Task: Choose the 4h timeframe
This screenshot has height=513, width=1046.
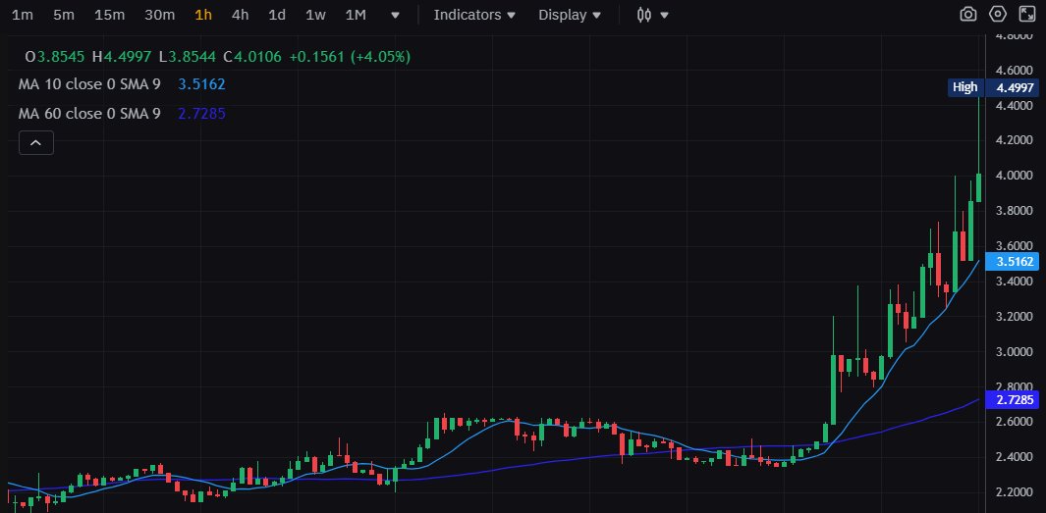Action: (241, 15)
